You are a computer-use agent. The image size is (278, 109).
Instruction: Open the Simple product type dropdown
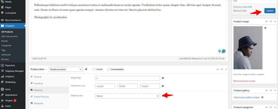coord(66,69)
